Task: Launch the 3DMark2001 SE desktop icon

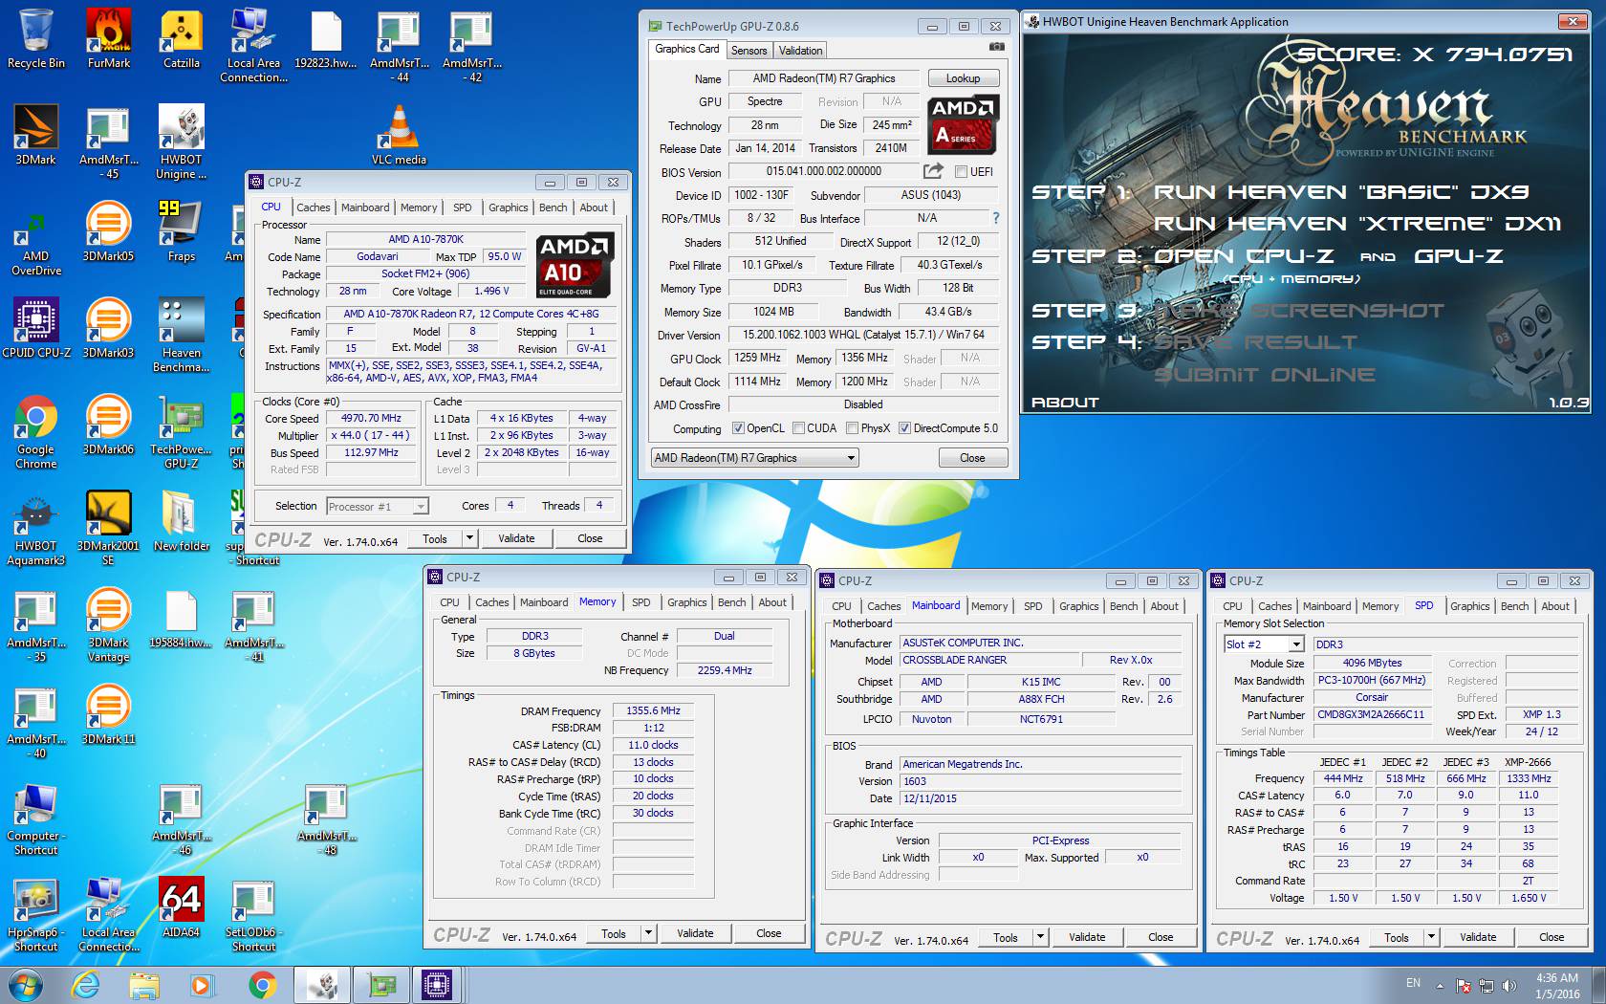Action: tap(109, 528)
